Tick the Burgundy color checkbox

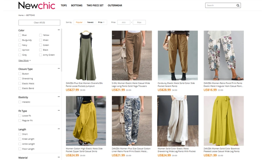[x=20, y=40]
